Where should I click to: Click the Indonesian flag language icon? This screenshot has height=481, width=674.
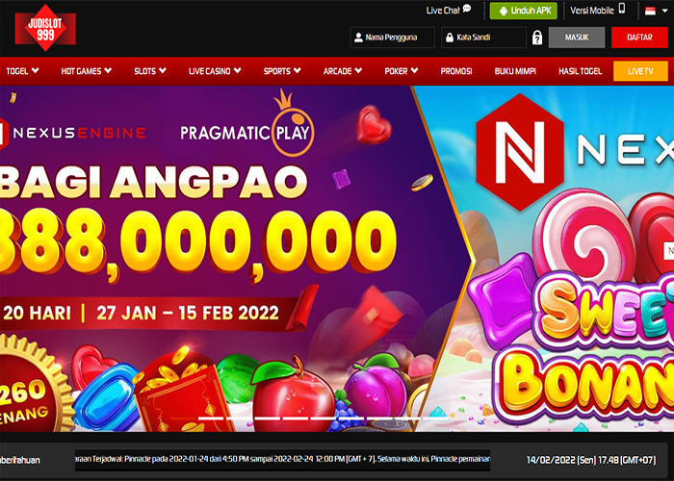click(650, 12)
